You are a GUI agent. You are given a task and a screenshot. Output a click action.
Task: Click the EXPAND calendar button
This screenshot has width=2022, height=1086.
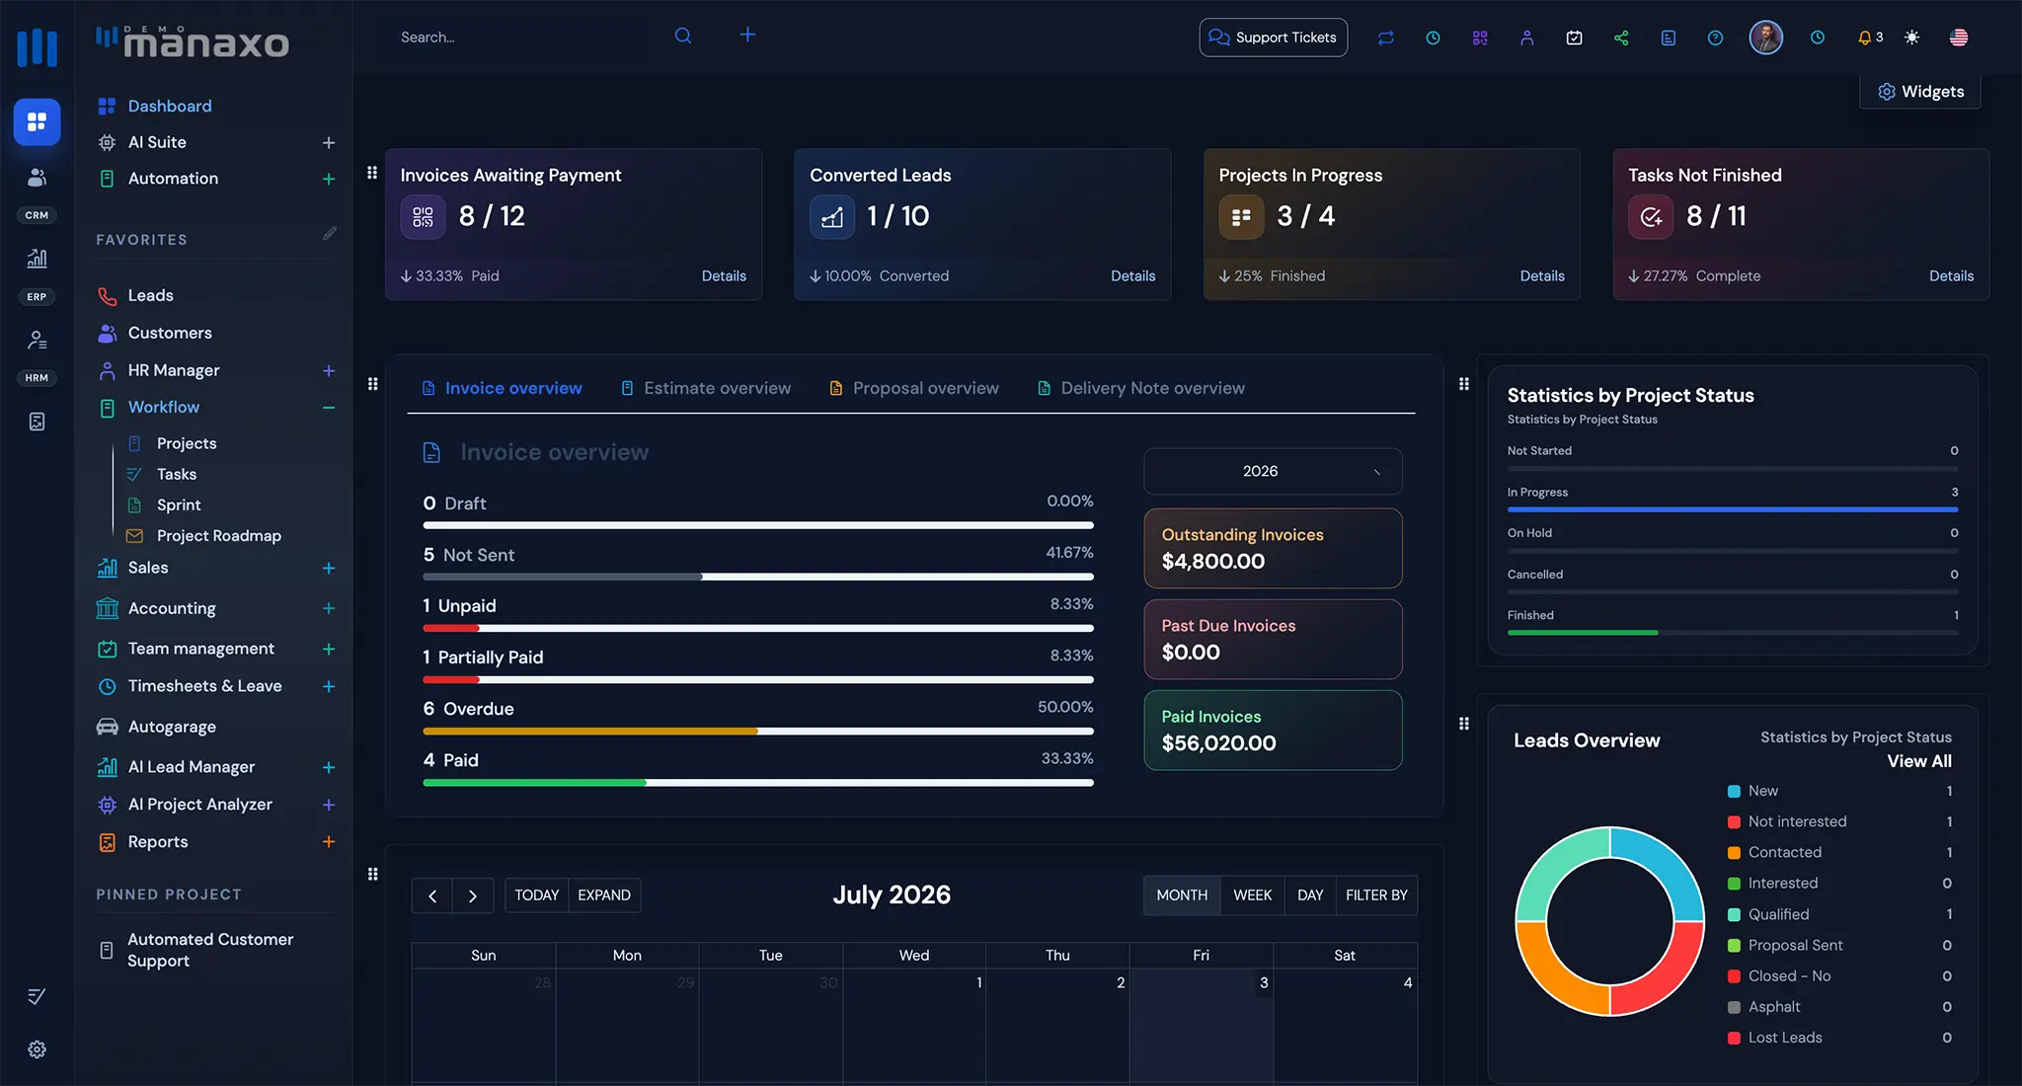[x=604, y=895]
